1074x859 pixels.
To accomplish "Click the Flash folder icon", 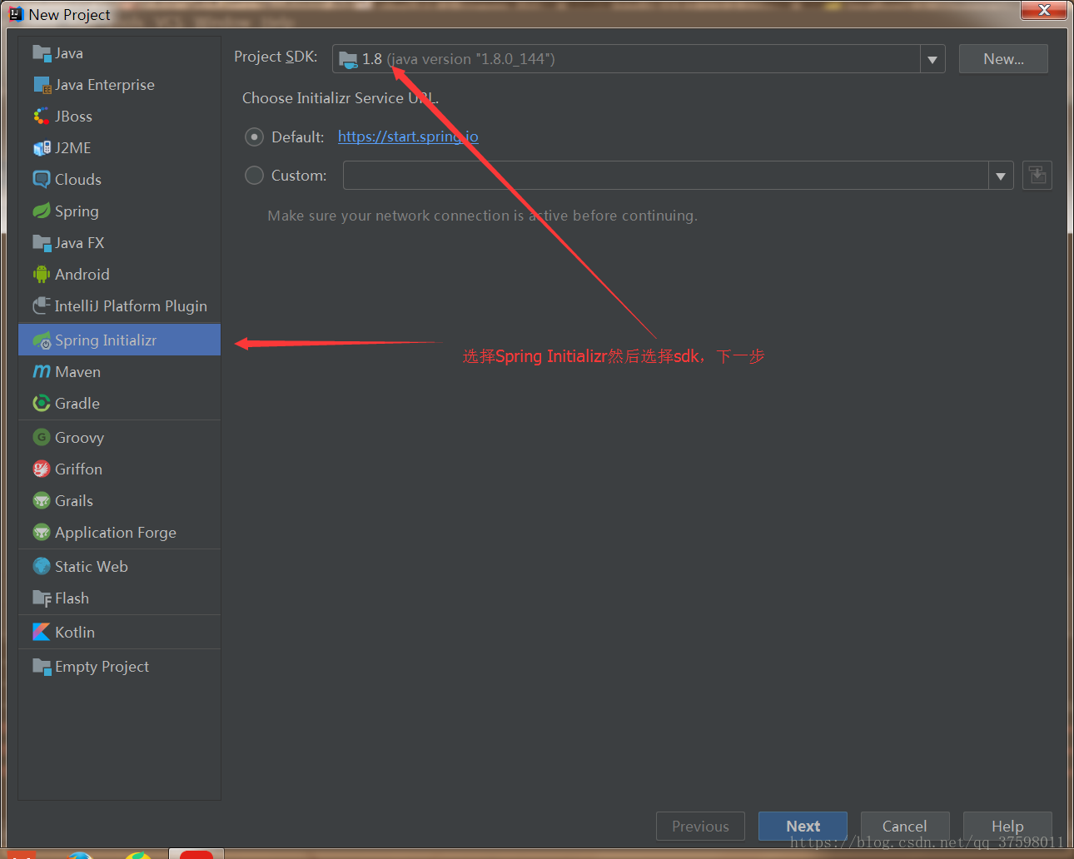I will [42, 598].
